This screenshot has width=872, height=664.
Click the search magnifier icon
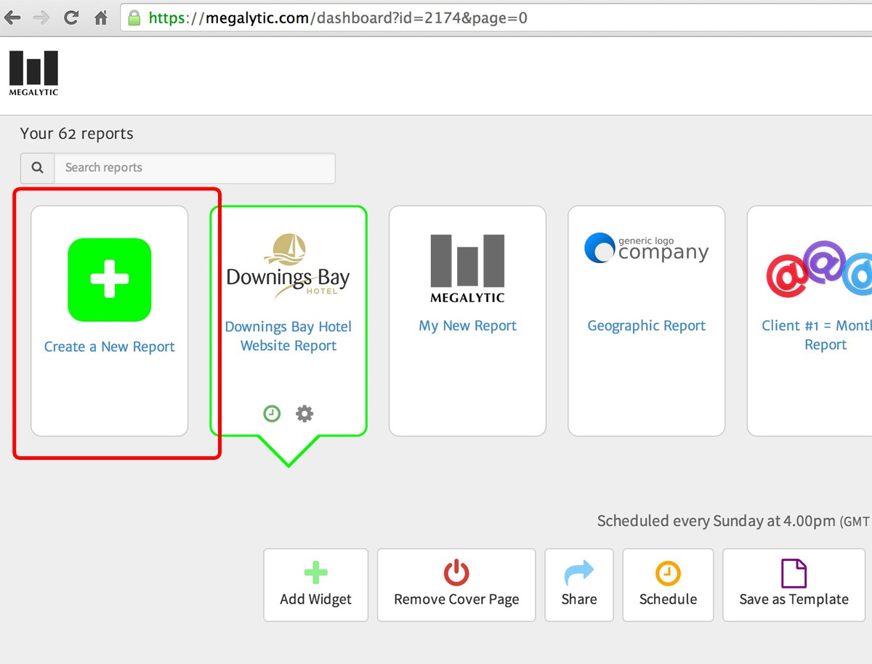[x=37, y=168]
